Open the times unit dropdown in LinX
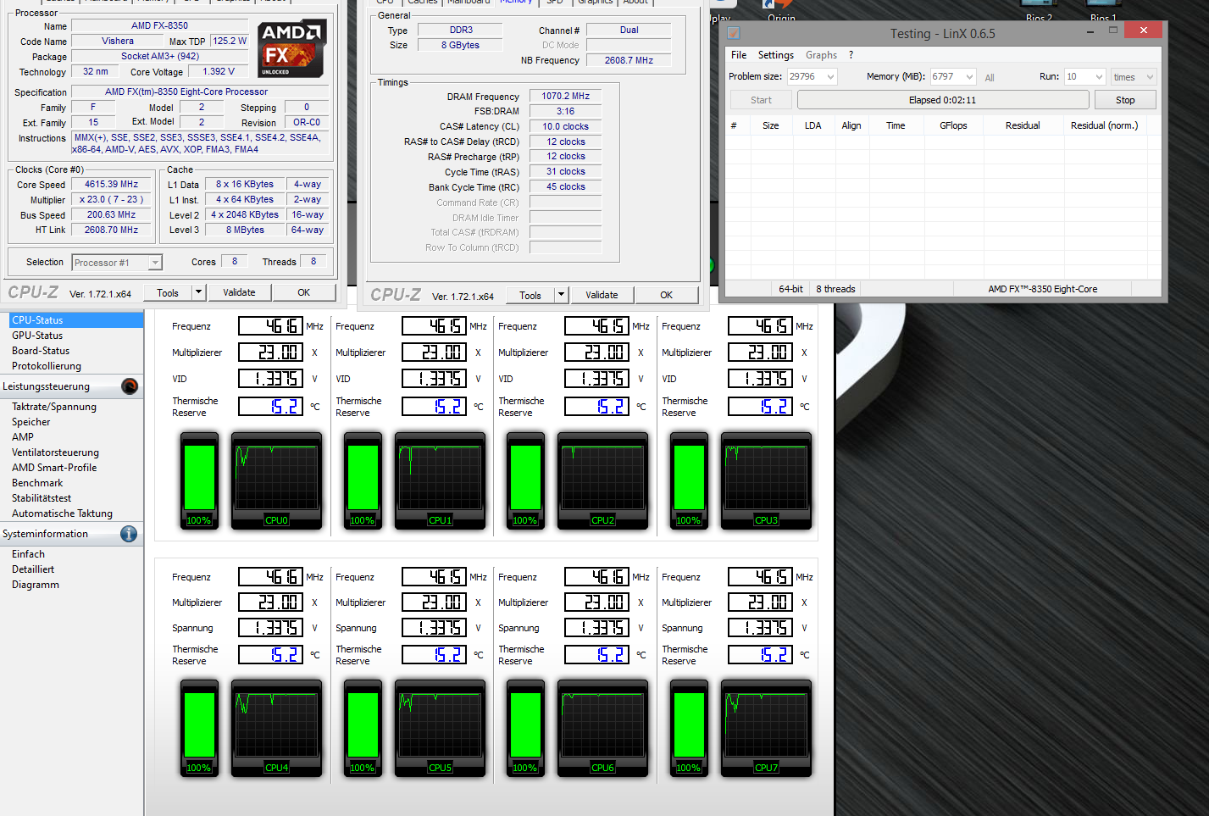 [1150, 76]
